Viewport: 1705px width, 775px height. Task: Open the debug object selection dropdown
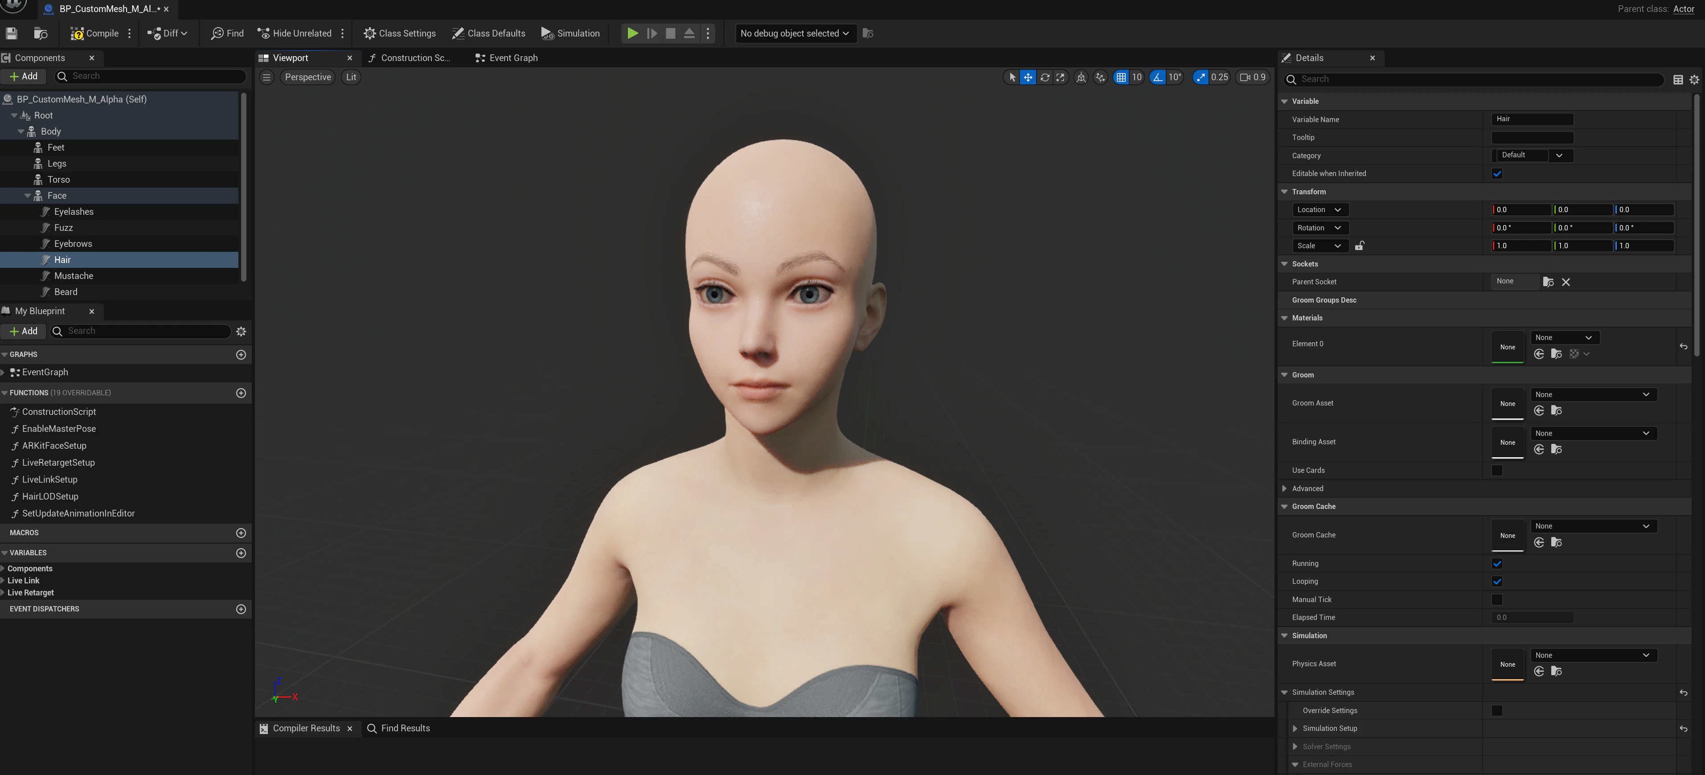tap(795, 33)
